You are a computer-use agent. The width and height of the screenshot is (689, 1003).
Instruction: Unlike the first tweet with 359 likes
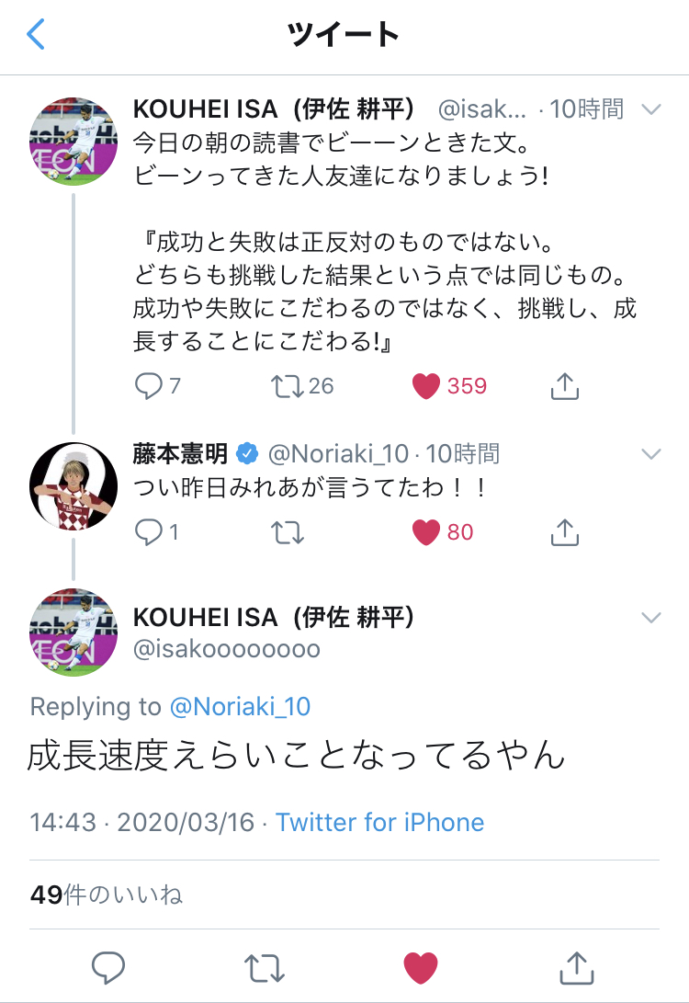pyautogui.click(x=426, y=386)
